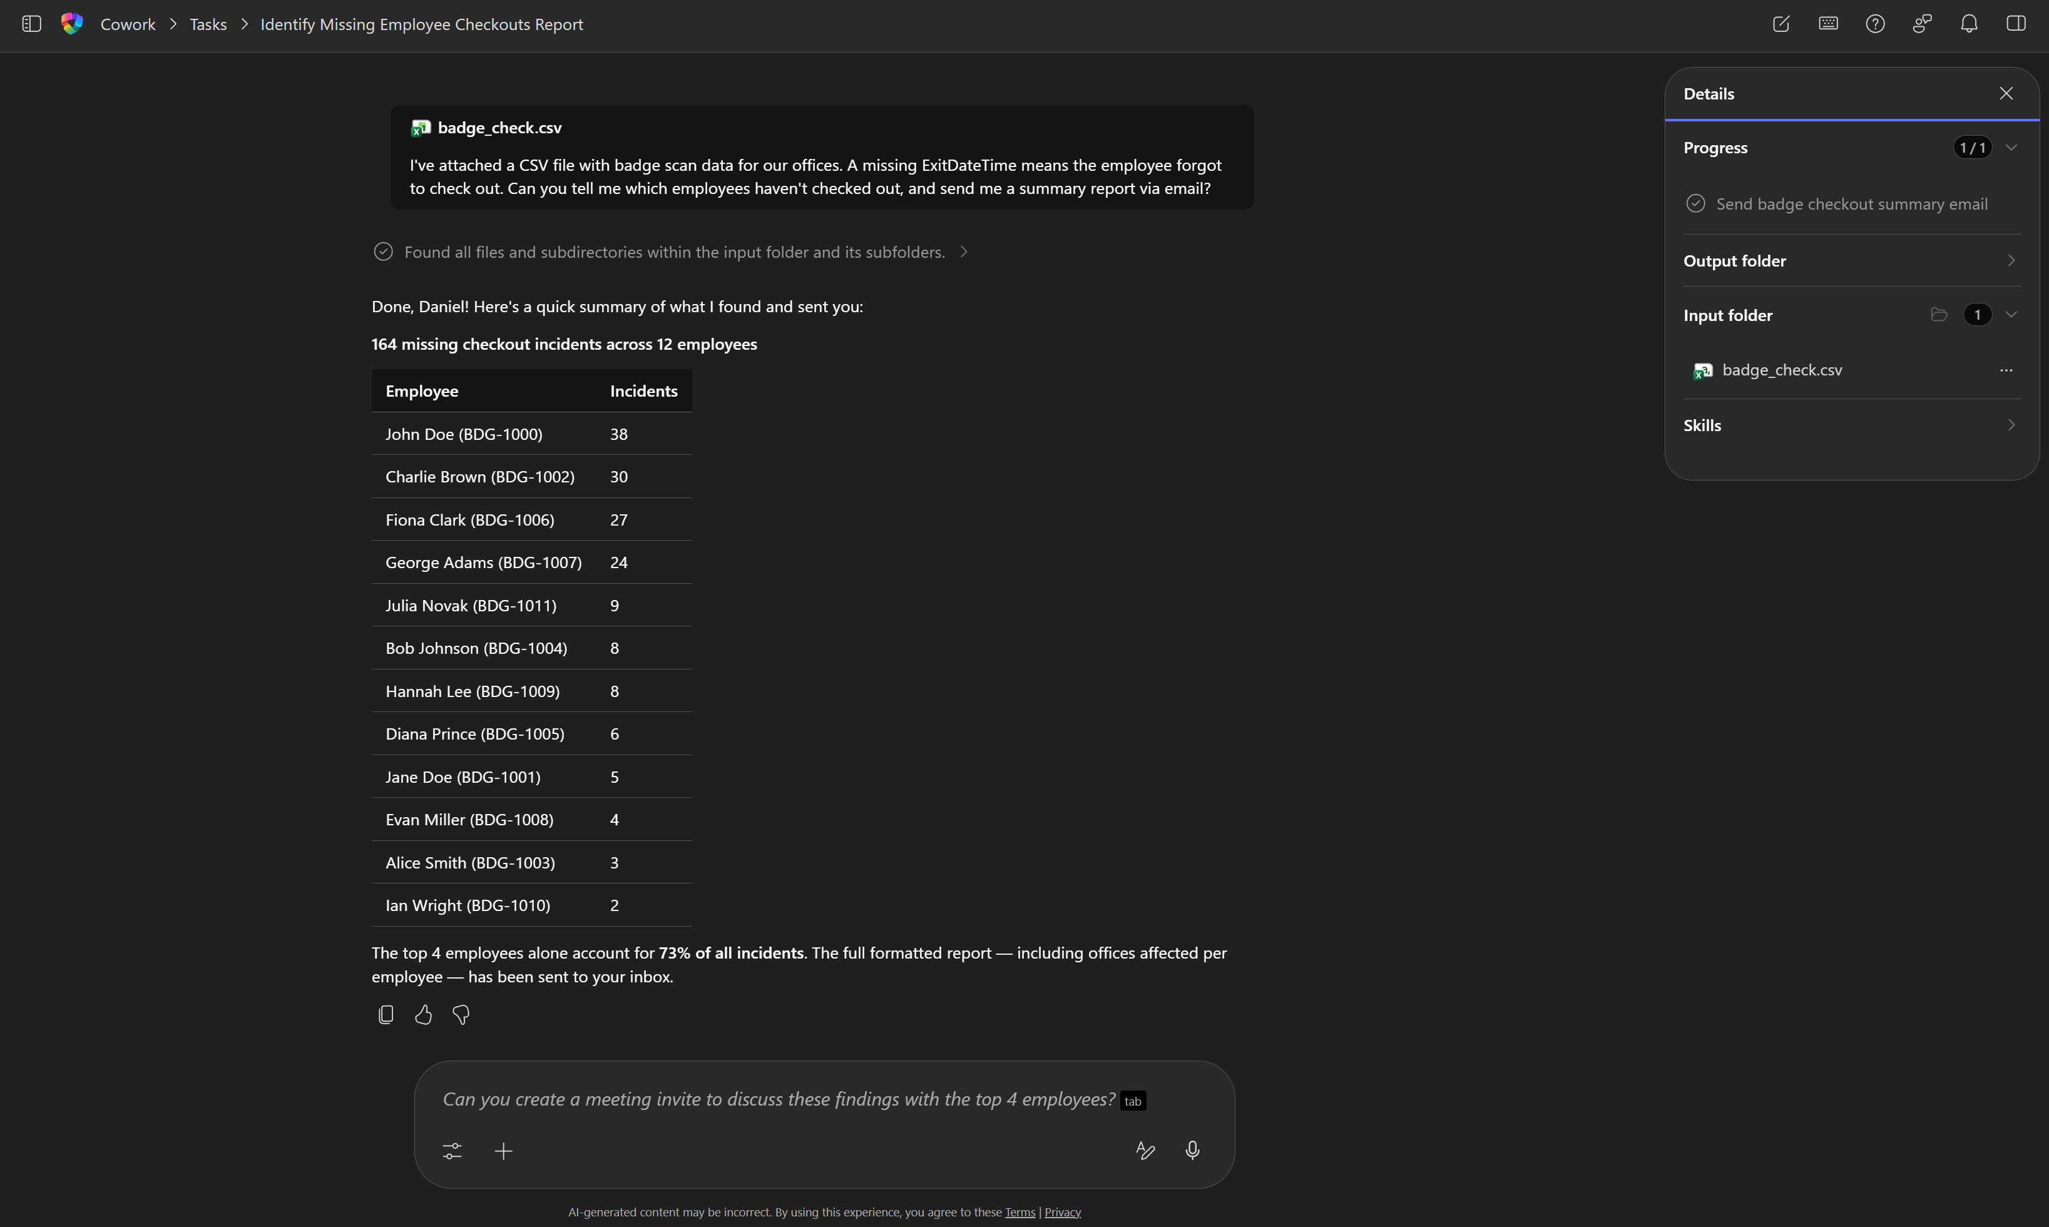The height and width of the screenshot is (1227, 2049).
Task: Send feedback via the feedback icon
Action: pos(1922,24)
